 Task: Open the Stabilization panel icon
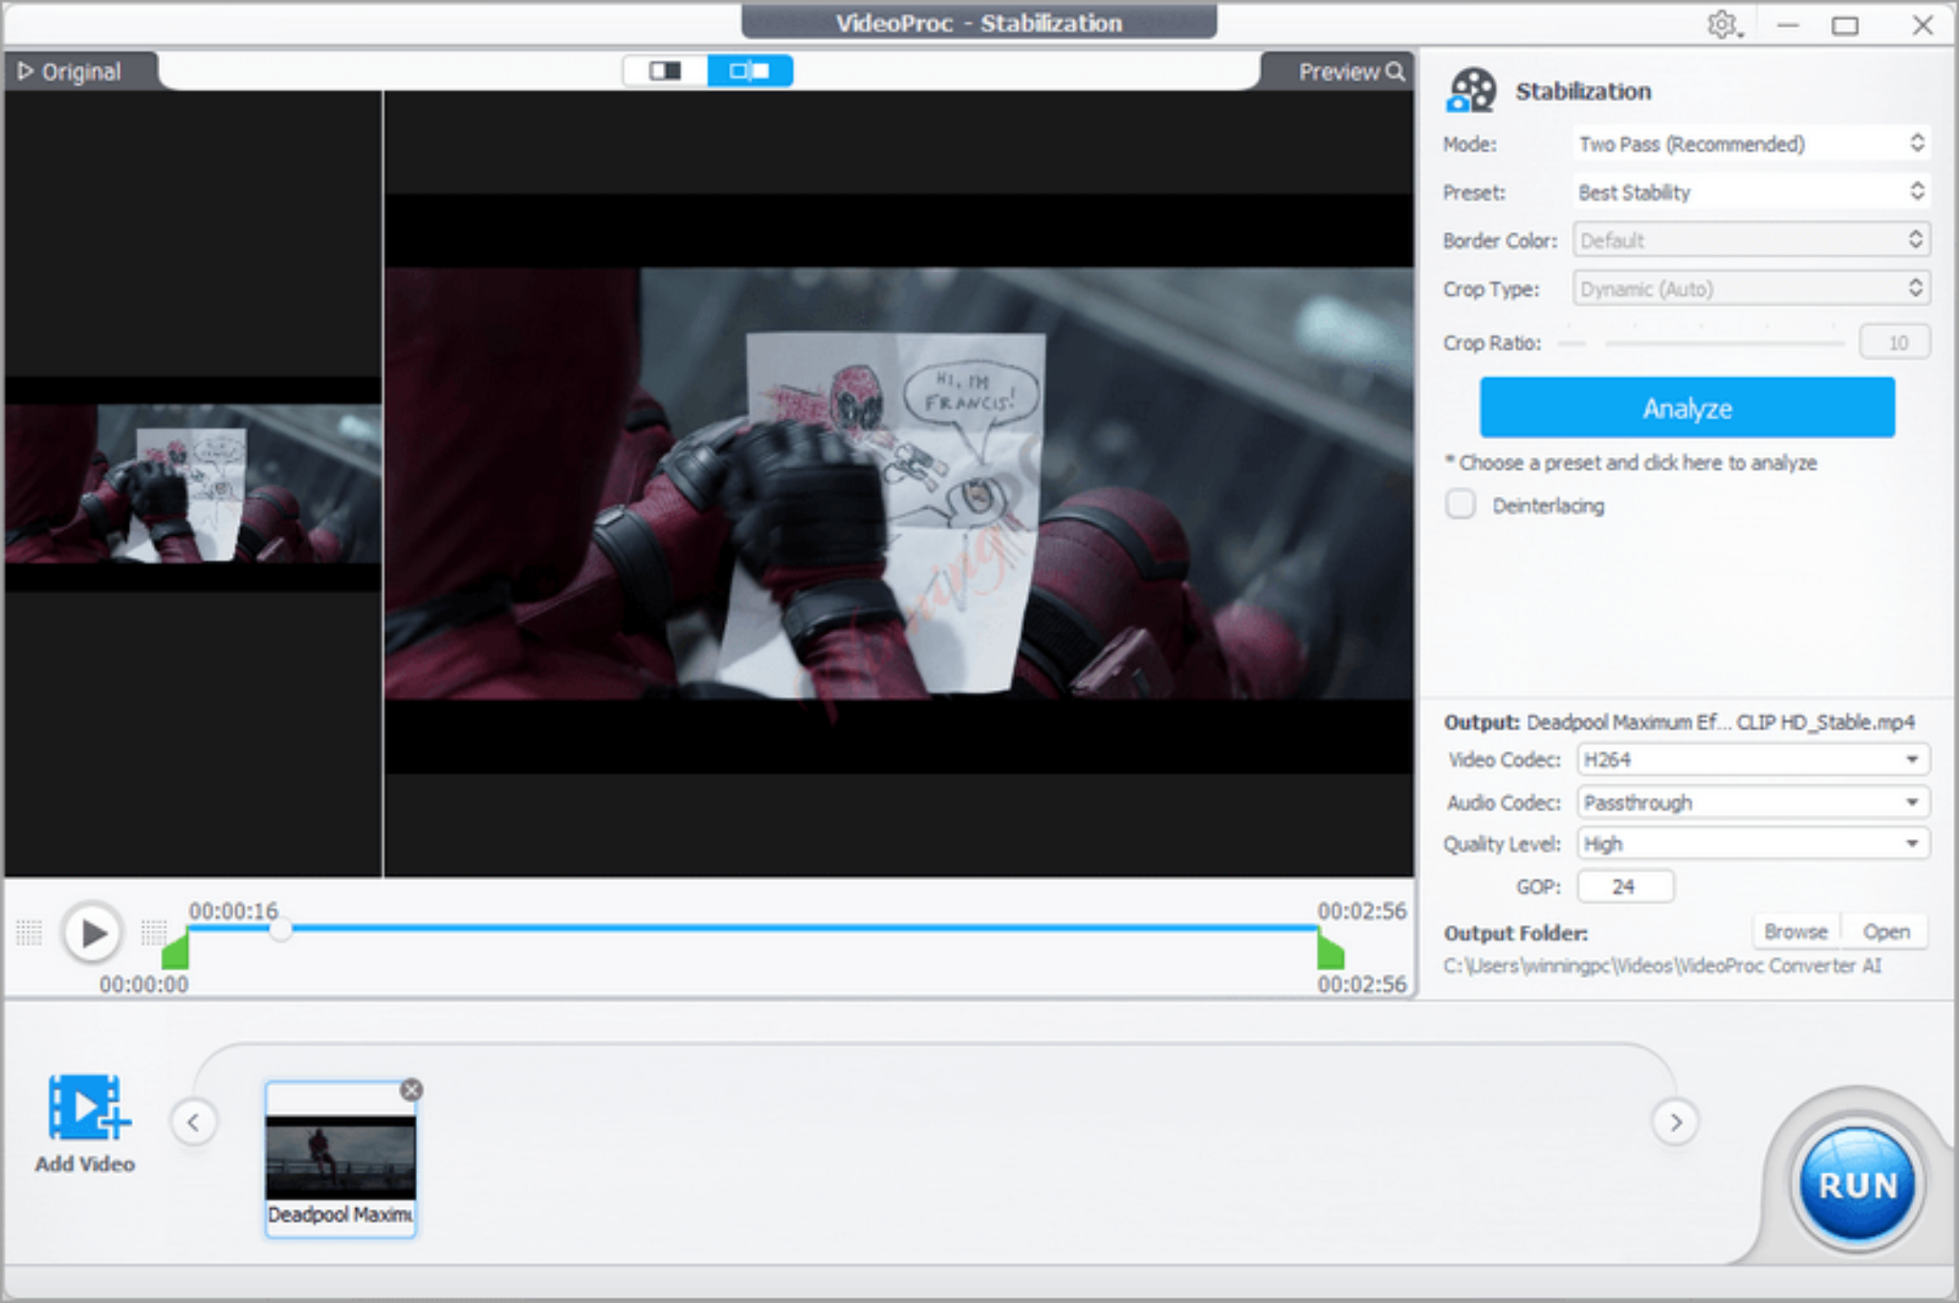point(1468,90)
